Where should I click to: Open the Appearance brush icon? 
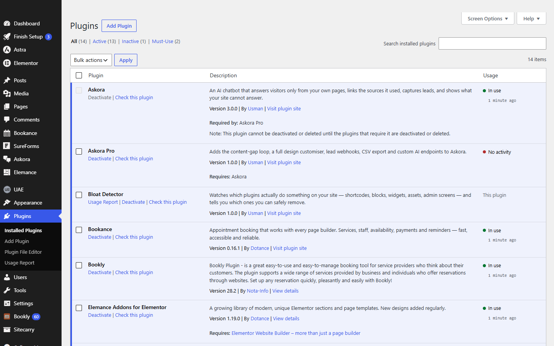(7, 203)
